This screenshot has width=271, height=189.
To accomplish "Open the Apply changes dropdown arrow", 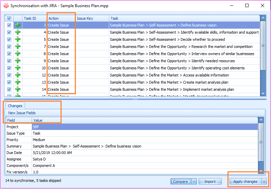I will pyautogui.click(x=264, y=182).
